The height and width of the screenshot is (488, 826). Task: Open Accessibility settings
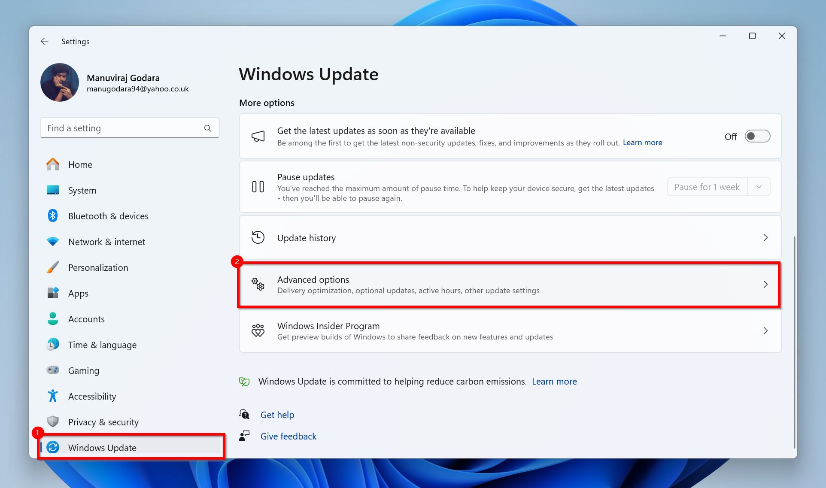(x=130, y=396)
